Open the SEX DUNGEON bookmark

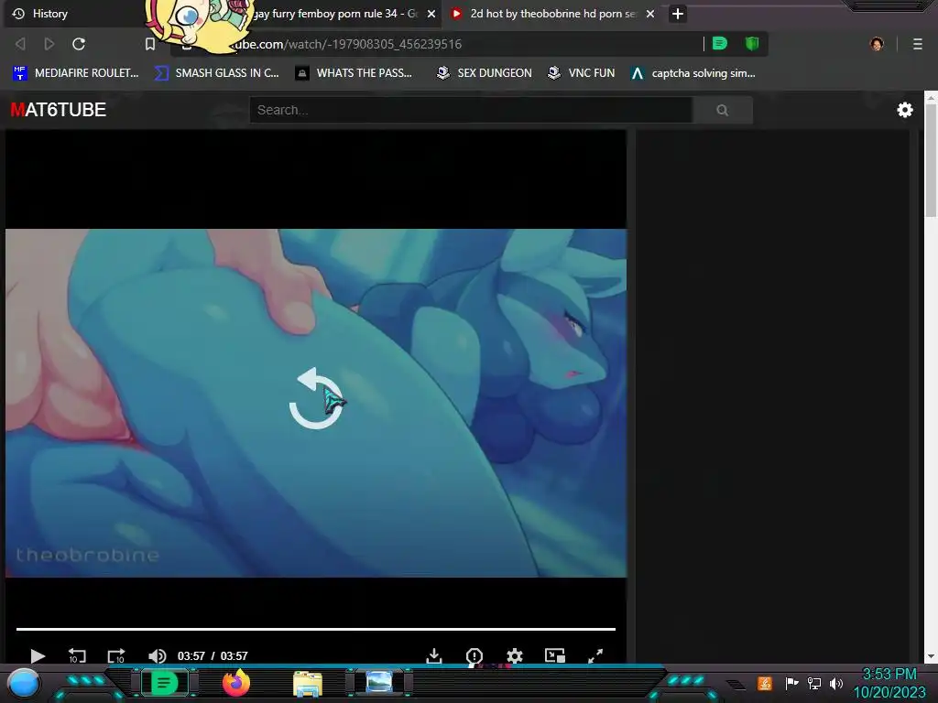click(484, 73)
